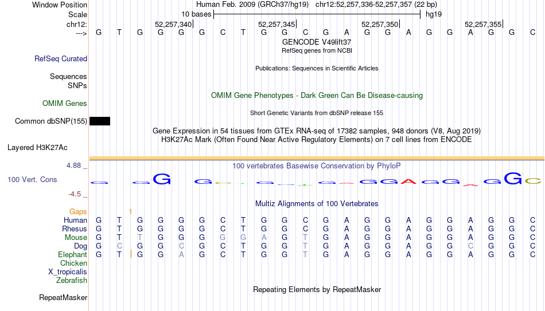Image resolution: width=545 pixels, height=311 pixels.
Task: Click the H3K27Ac Mark ENCODE track title
Action: (317, 140)
